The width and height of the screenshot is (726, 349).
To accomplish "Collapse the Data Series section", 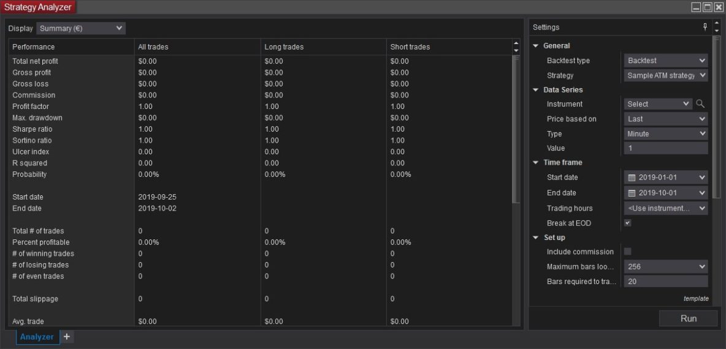I will click(536, 89).
